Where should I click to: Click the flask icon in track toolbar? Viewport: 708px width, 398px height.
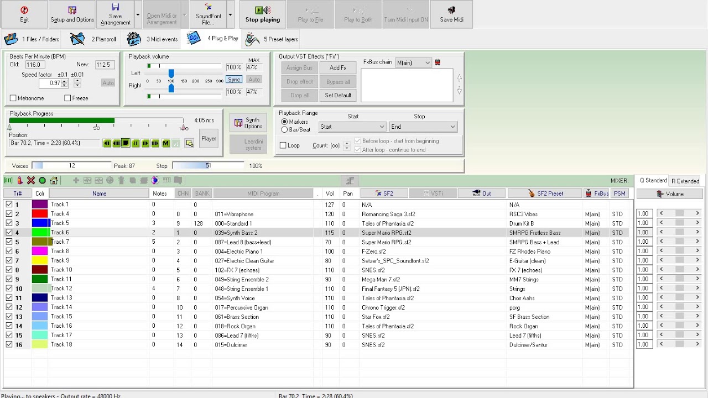[x=20, y=180]
